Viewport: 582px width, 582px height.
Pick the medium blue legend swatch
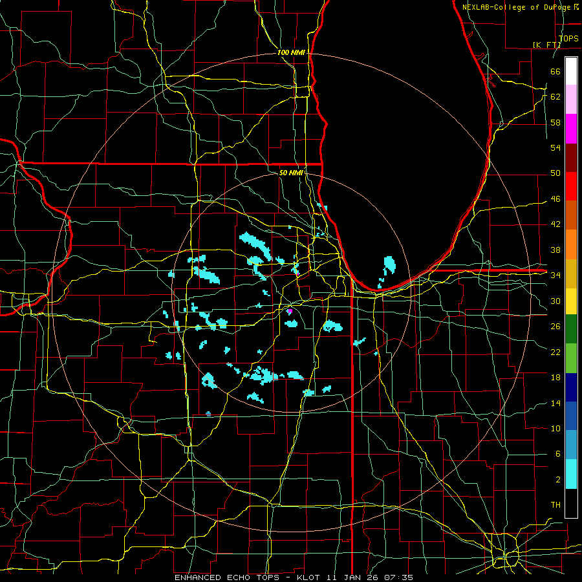click(571, 416)
